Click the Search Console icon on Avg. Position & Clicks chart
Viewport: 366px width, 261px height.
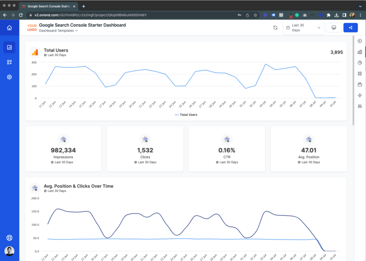35,188
